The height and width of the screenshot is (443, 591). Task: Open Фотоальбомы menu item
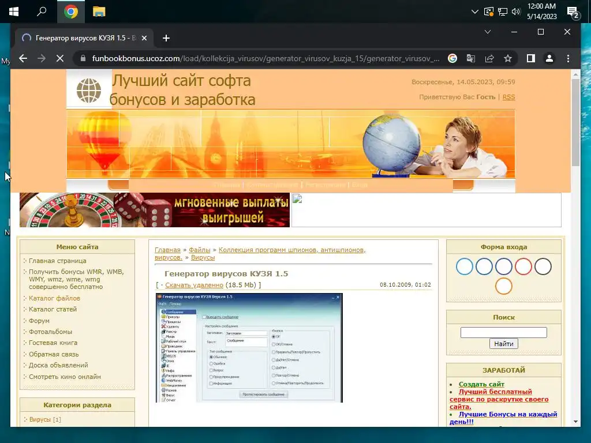50,332
